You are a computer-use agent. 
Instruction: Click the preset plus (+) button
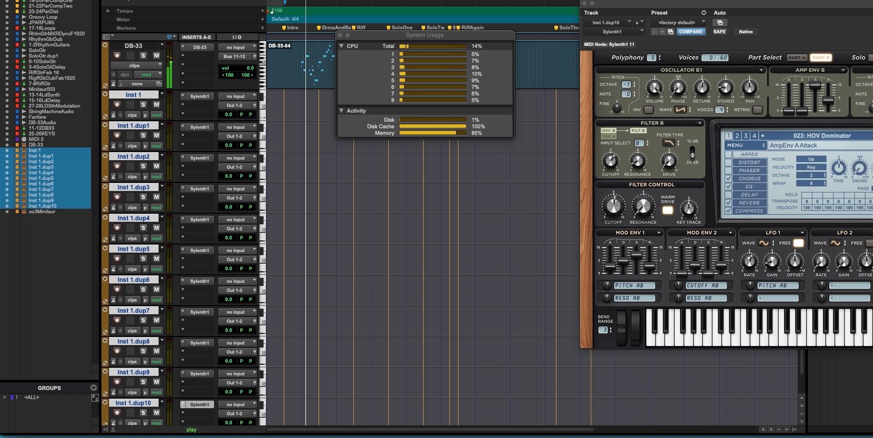point(662,32)
